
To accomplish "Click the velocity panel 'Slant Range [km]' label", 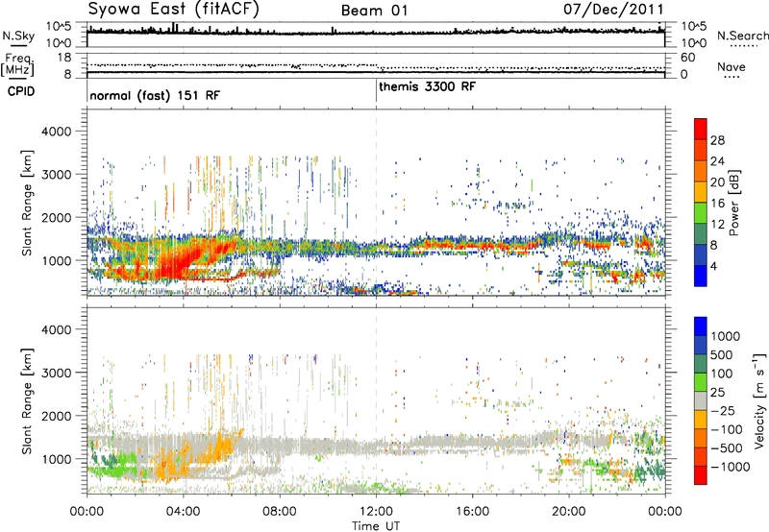I will tap(27, 400).
